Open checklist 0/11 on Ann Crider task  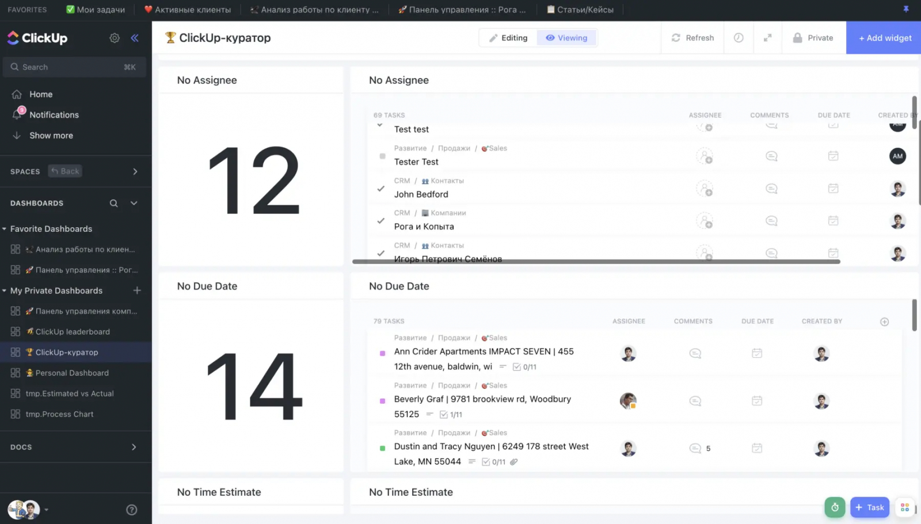(524, 367)
